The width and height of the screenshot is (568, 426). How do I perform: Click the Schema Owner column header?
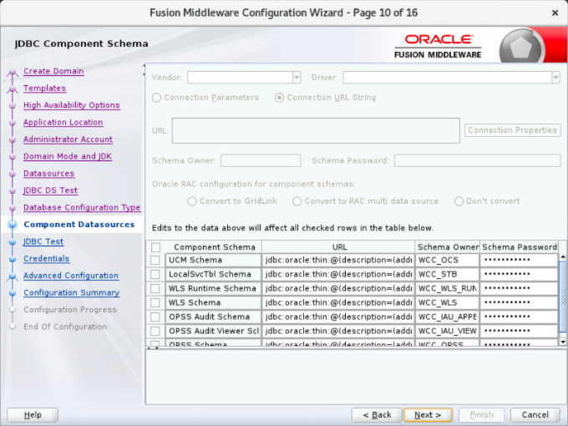448,247
